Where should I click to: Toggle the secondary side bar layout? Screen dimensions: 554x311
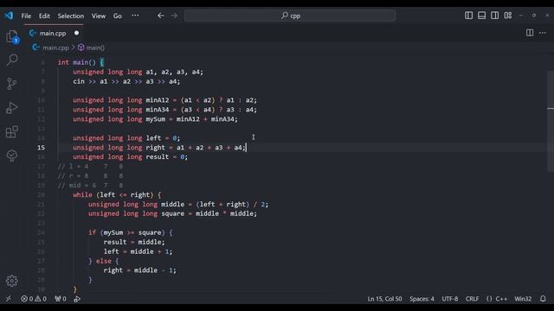point(494,16)
